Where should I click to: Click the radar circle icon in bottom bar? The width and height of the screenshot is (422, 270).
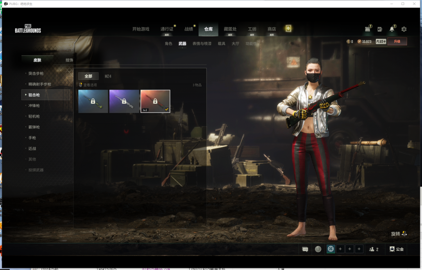coord(318,249)
